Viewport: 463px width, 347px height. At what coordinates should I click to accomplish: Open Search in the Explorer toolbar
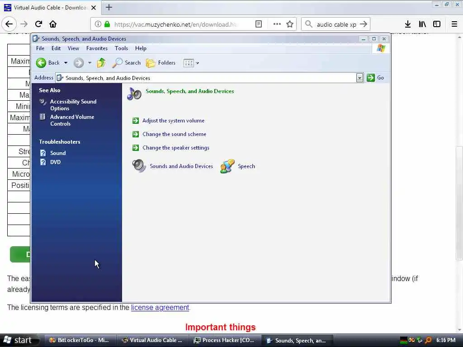pyautogui.click(x=127, y=62)
